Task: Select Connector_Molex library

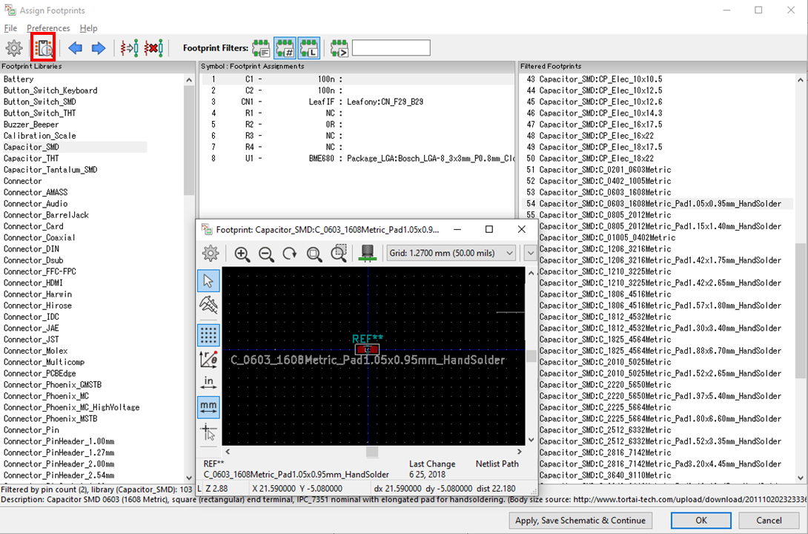Action: [x=36, y=351]
